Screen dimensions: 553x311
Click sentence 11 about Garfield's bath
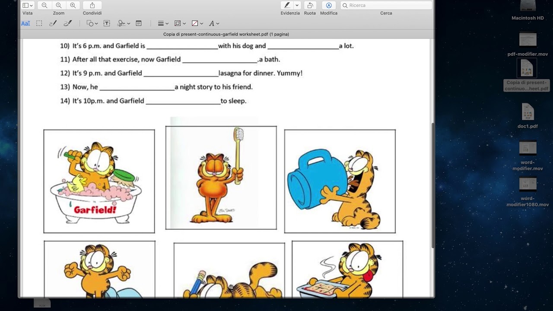click(170, 60)
